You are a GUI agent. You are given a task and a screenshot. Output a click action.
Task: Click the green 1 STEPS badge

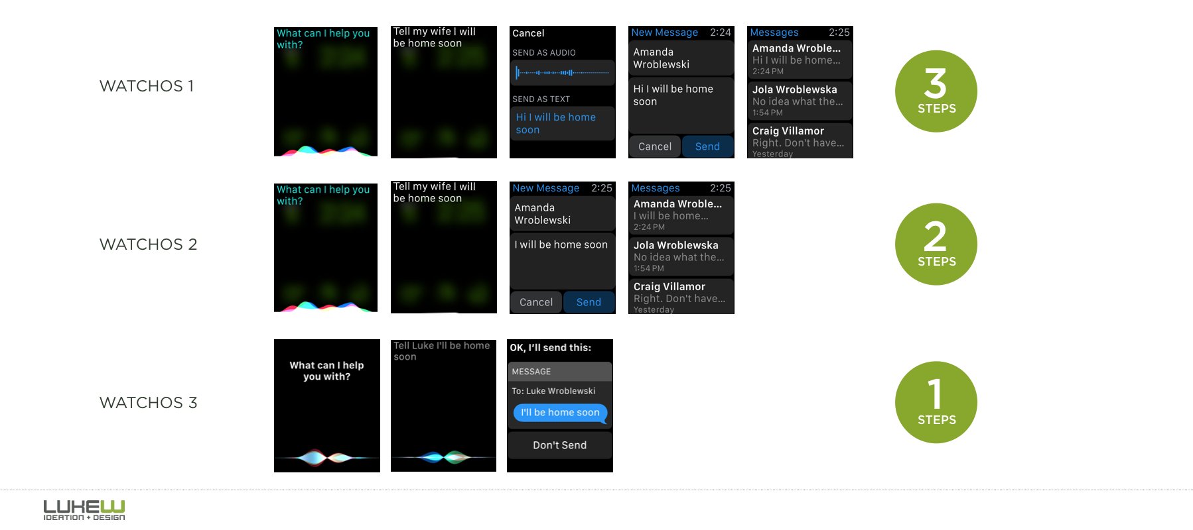coord(936,402)
